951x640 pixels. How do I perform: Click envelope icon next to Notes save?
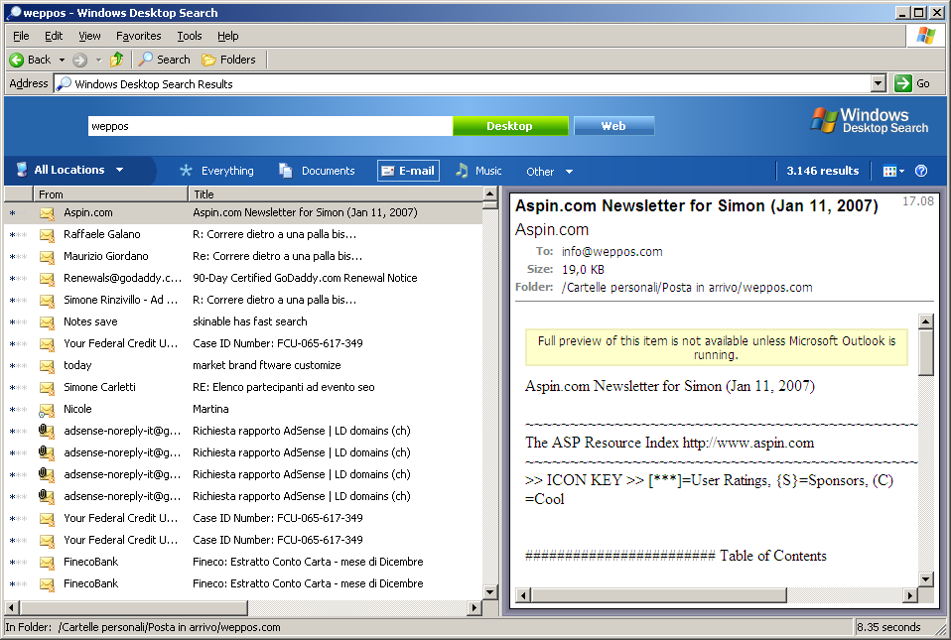point(47,321)
